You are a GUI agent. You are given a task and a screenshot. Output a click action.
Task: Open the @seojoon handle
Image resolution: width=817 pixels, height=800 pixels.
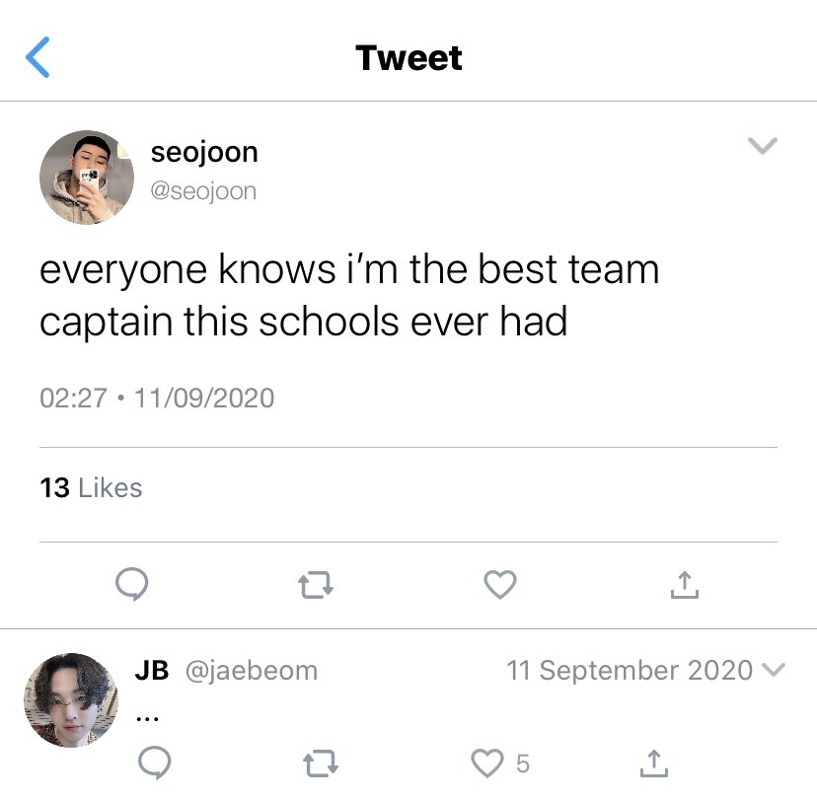click(203, 191)
